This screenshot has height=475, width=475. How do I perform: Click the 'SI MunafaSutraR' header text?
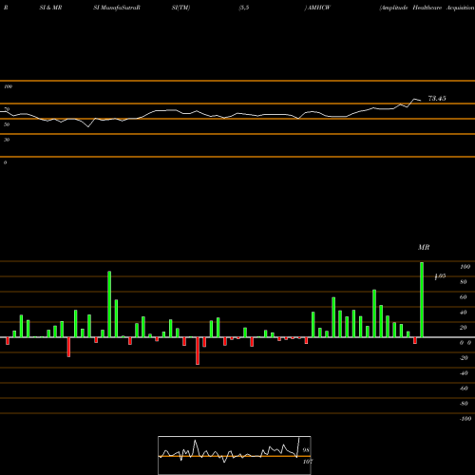coord(117,8)
